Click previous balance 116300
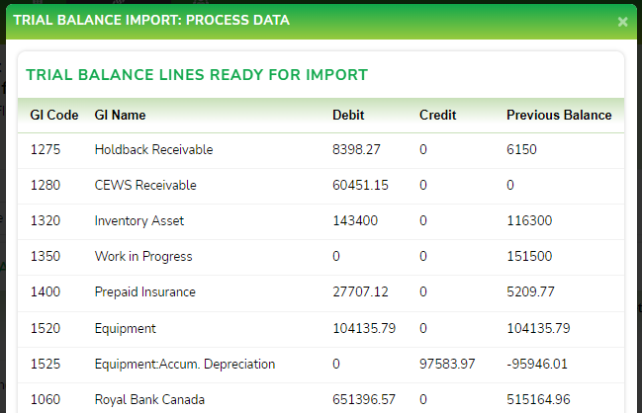 click(529, 220)
